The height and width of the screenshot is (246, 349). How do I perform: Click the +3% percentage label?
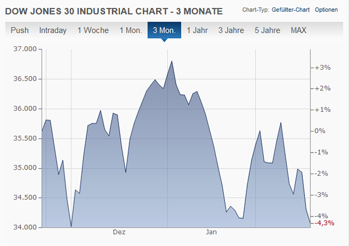tap(323, 68)
